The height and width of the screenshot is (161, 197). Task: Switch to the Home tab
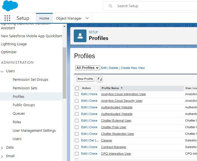point(44,18)
